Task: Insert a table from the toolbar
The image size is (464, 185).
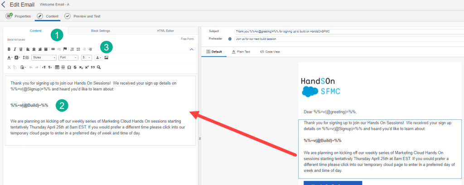Action: (57, 67)
